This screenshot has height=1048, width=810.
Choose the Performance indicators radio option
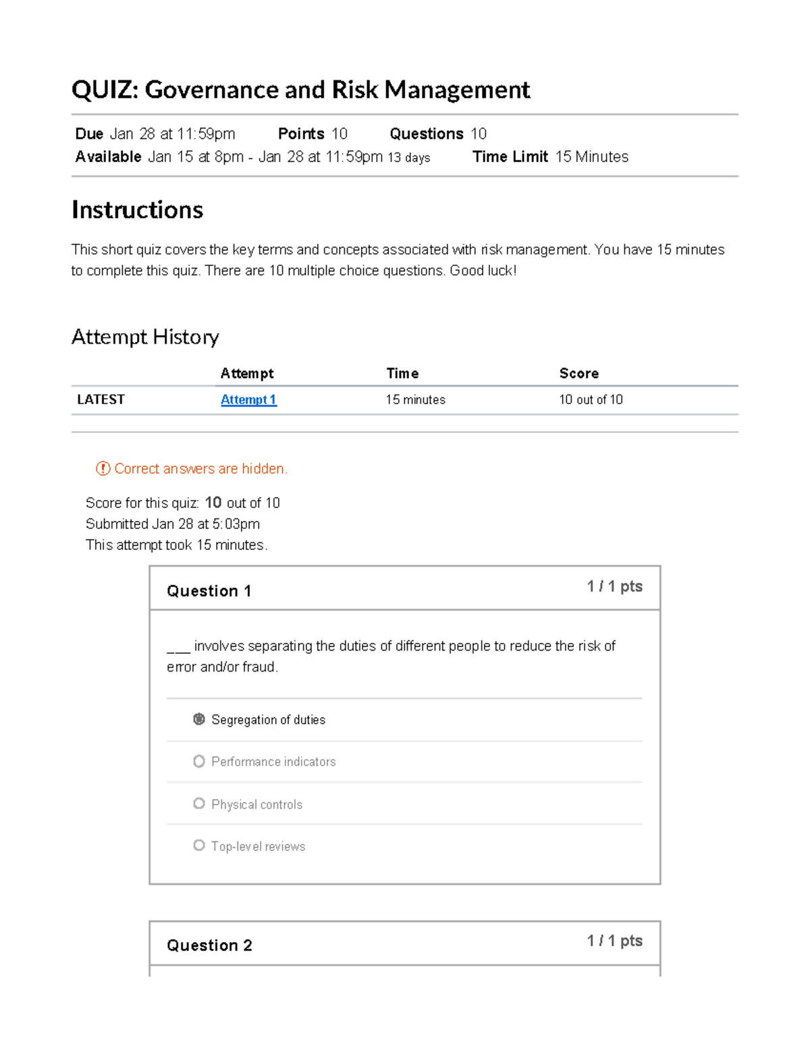(x=199, y=761)
